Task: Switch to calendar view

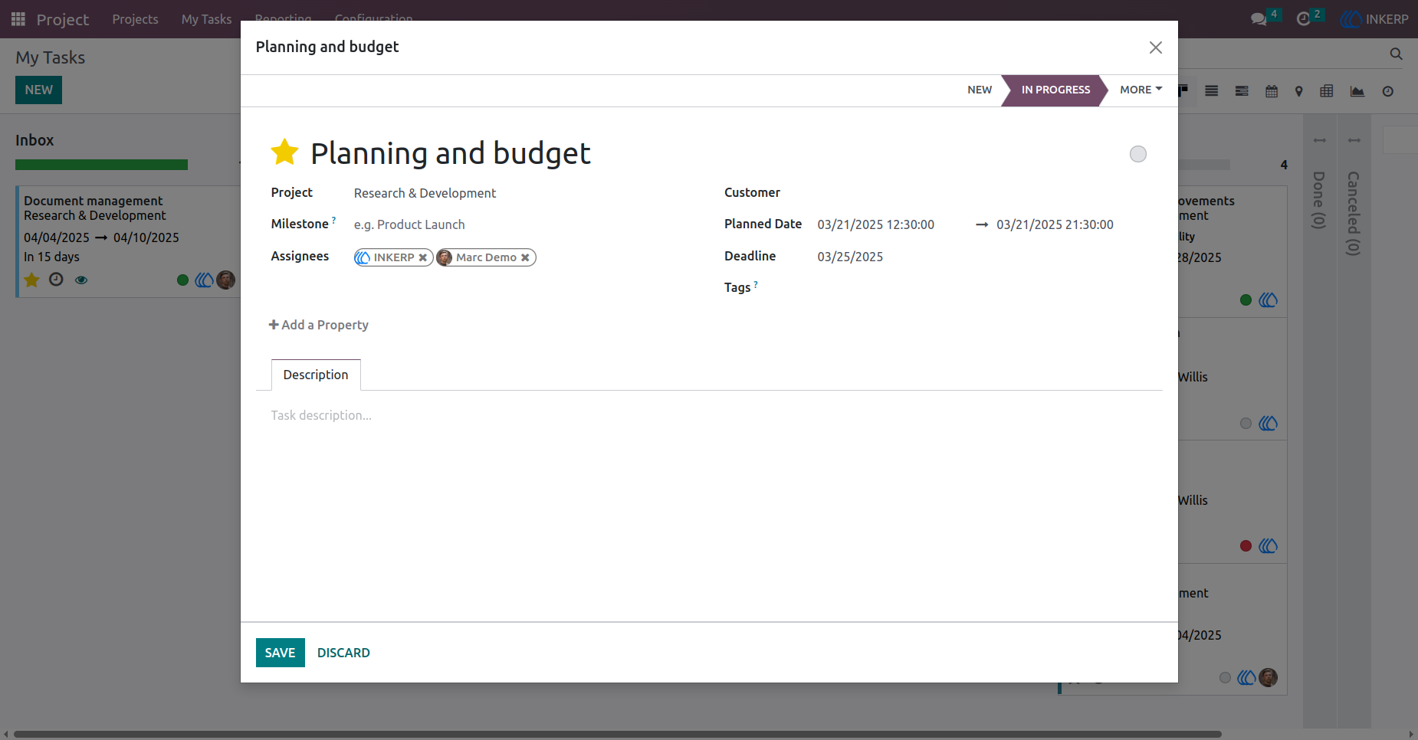Action: tap(1272, 91)
